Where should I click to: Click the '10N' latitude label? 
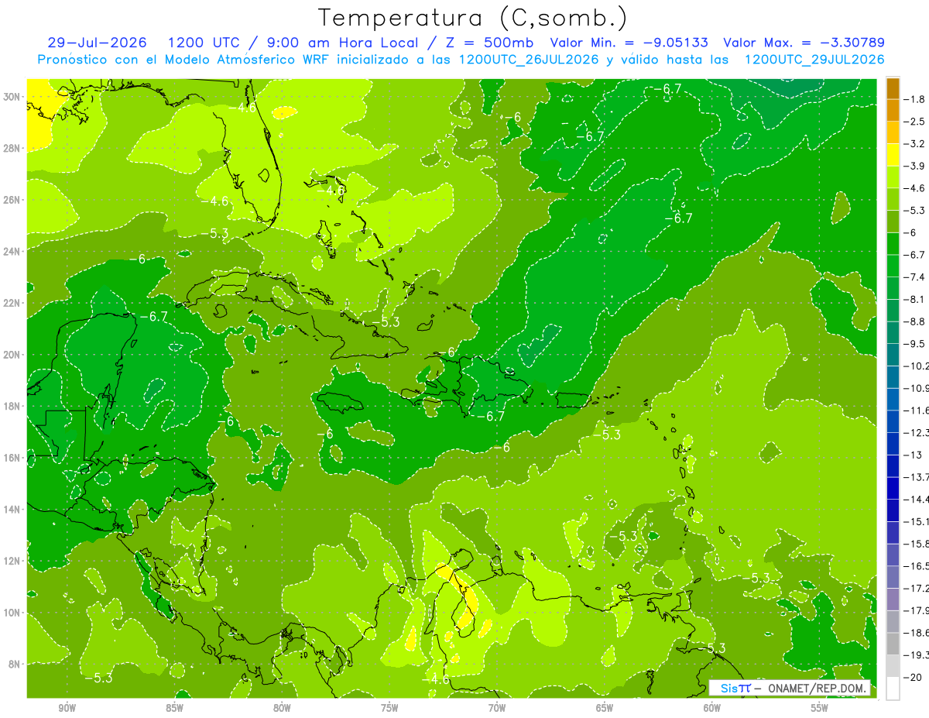13,613
